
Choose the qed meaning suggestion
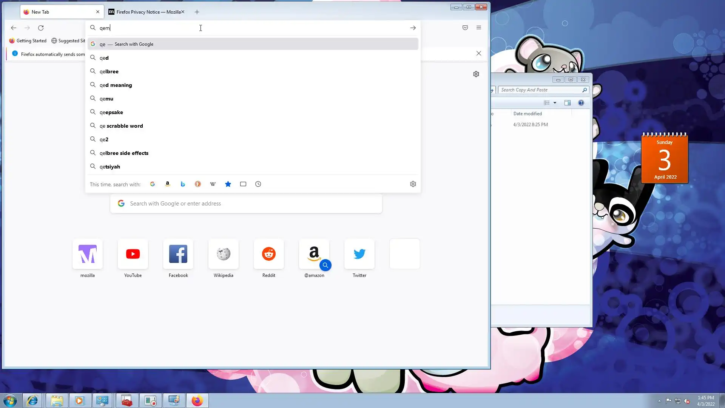click(116, 85)
